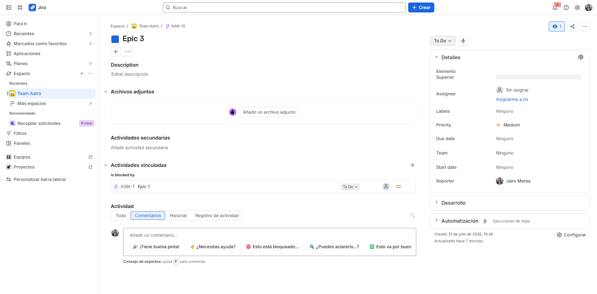The height and width of the screenshot is (294, 597).
Task: Open the user profile avatar menu
Action: [589, 7]
